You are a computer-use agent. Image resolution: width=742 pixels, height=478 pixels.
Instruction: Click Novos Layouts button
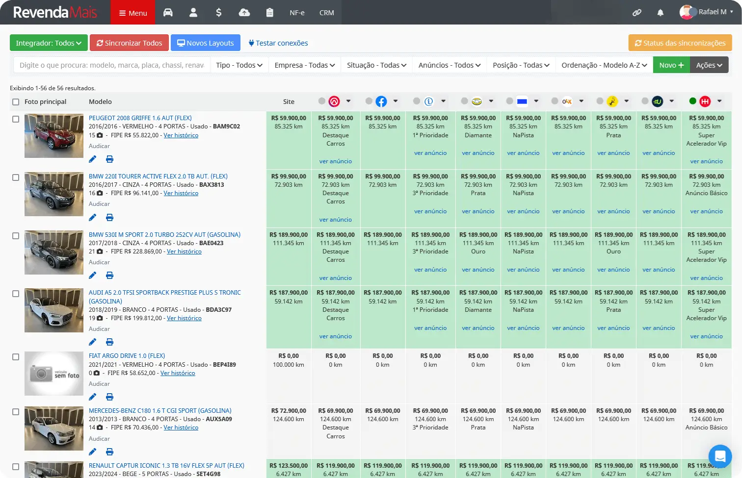206,43
